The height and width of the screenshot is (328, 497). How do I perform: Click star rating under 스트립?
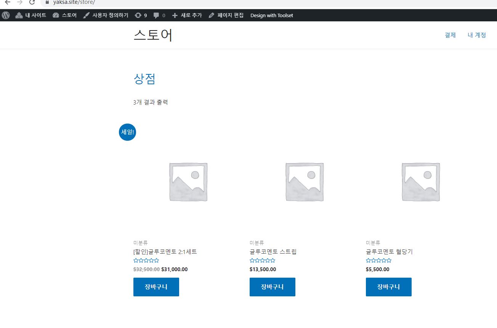262,260
